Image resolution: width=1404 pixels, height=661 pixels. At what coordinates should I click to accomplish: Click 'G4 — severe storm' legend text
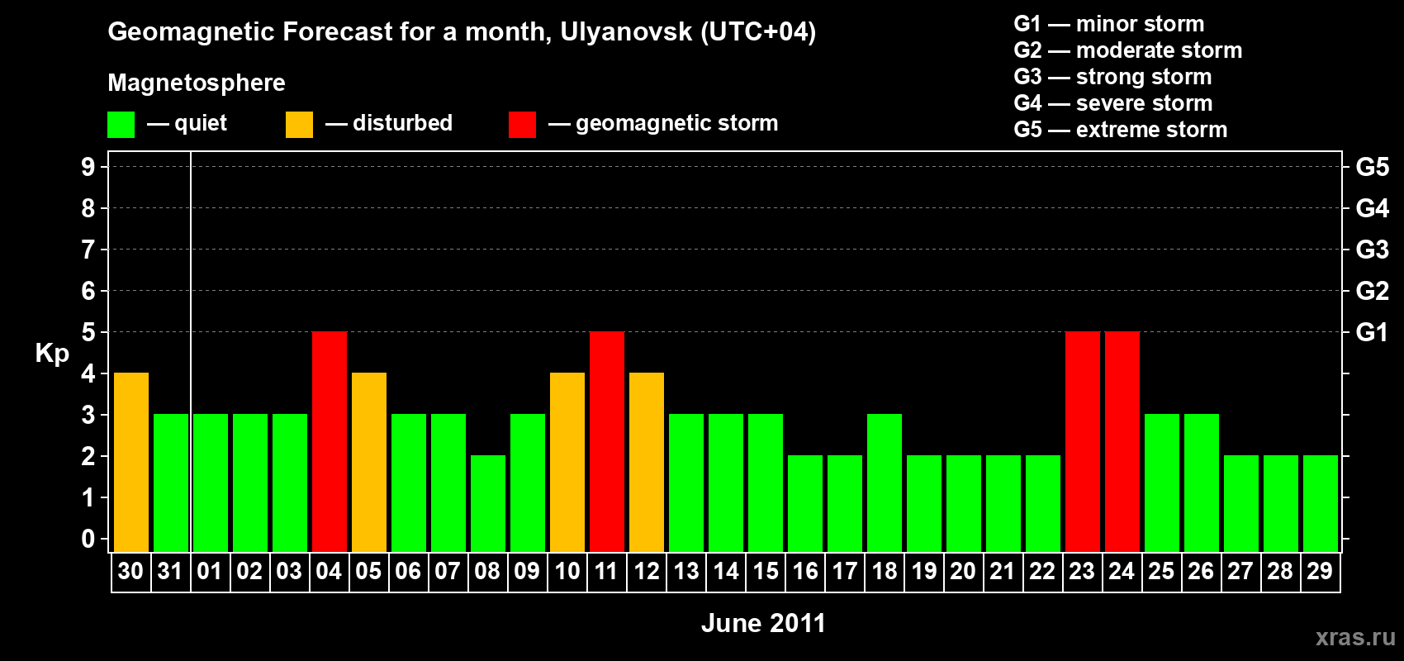coord(1113,103)
